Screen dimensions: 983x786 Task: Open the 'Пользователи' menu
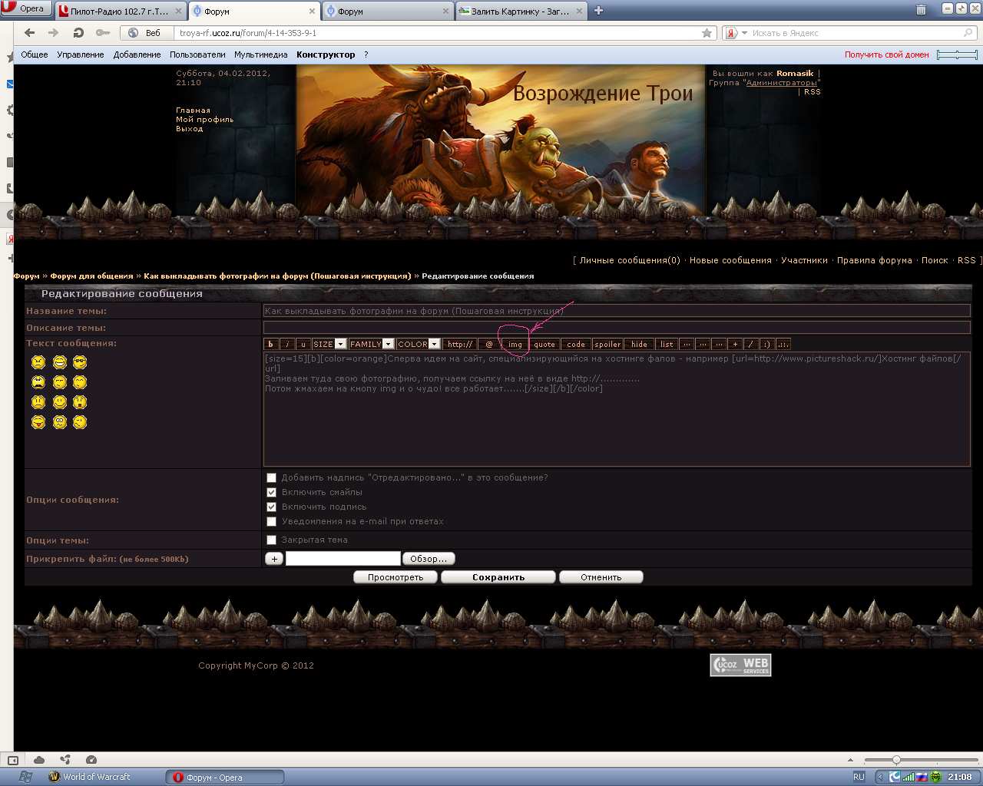coord(197,54)
